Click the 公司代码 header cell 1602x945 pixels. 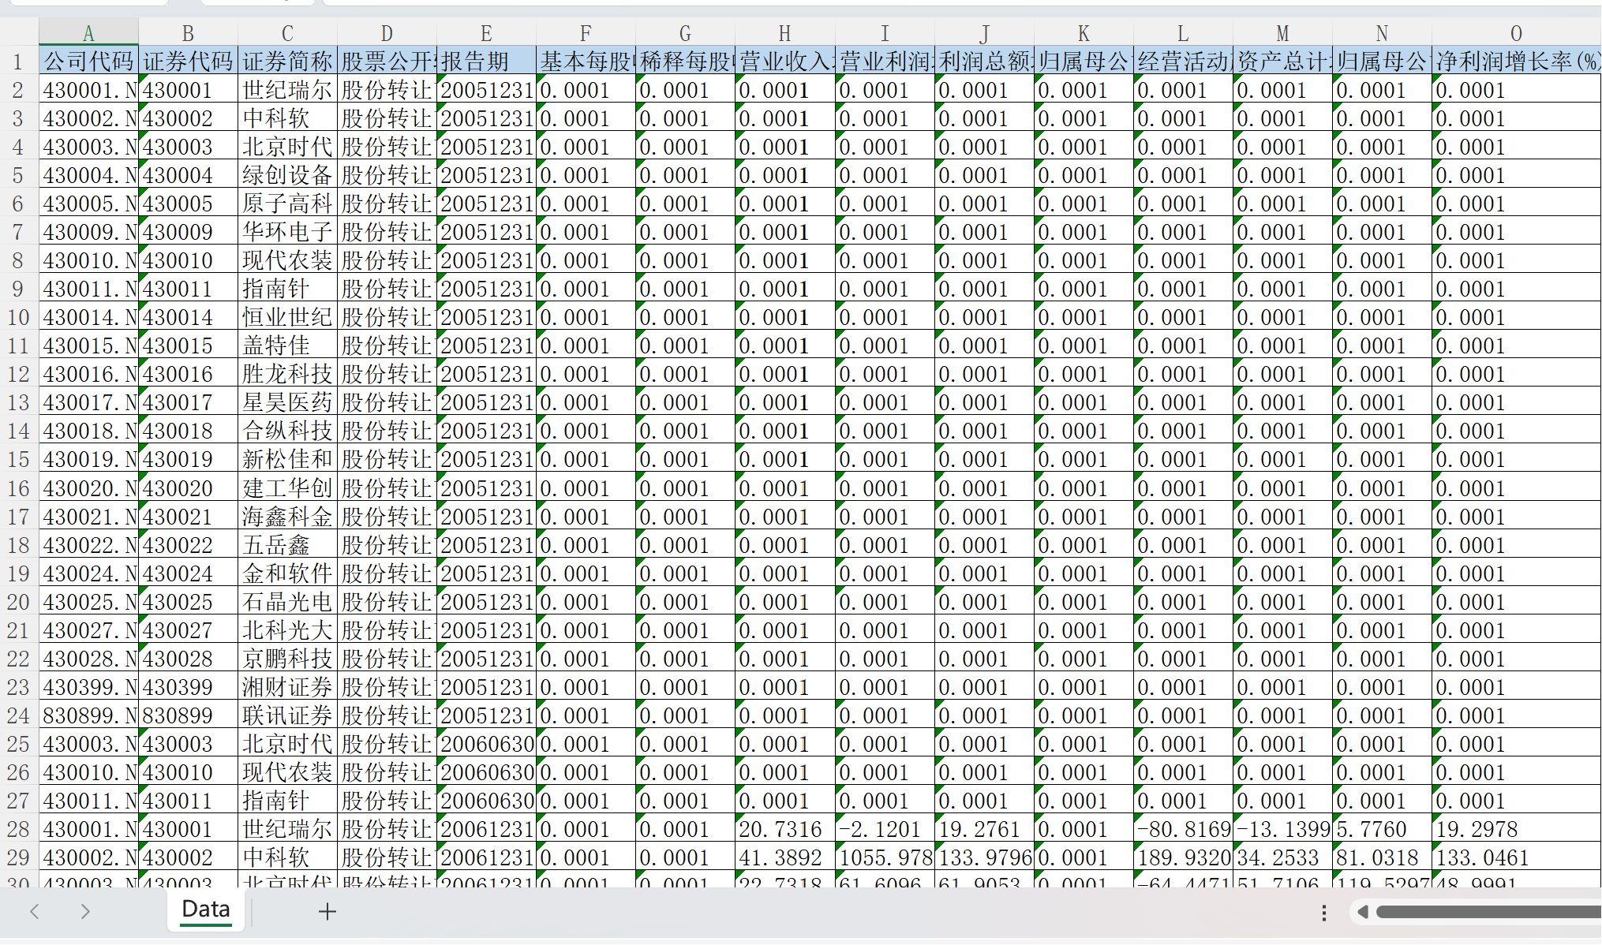click(88, 62)
